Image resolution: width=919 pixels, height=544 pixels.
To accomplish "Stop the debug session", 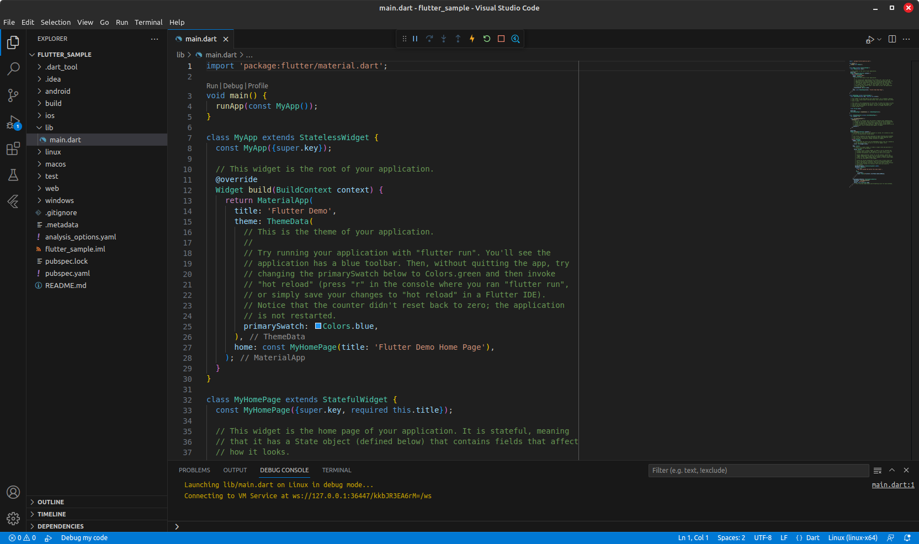I will tap(501, 39).
